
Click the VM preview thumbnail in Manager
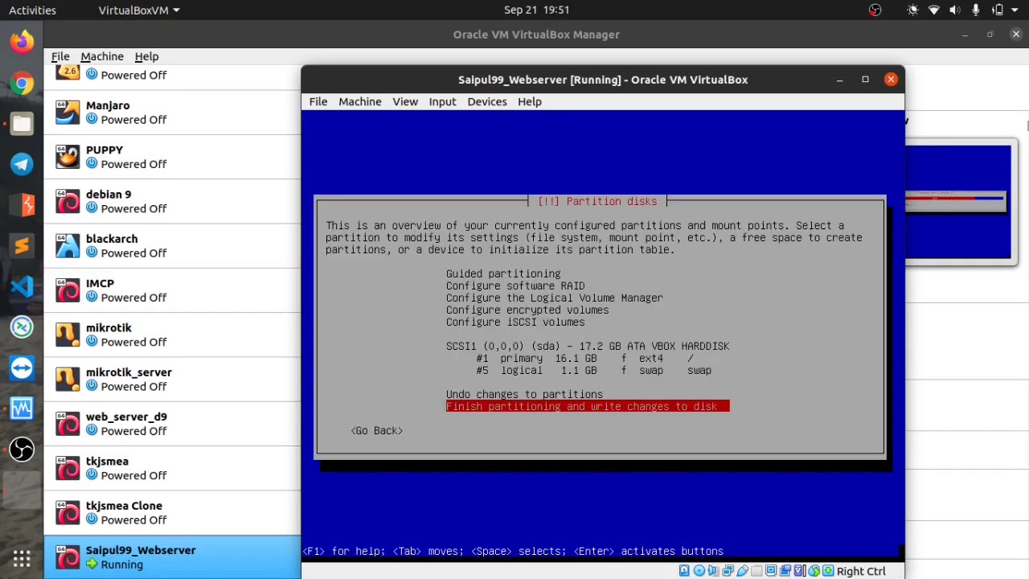coord(957,202)
